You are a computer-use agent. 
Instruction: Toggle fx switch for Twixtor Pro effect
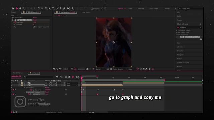(13, 18)
